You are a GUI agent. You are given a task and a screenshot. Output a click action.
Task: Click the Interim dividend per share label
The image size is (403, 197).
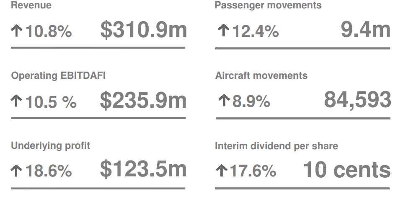[x=276, y=146]
